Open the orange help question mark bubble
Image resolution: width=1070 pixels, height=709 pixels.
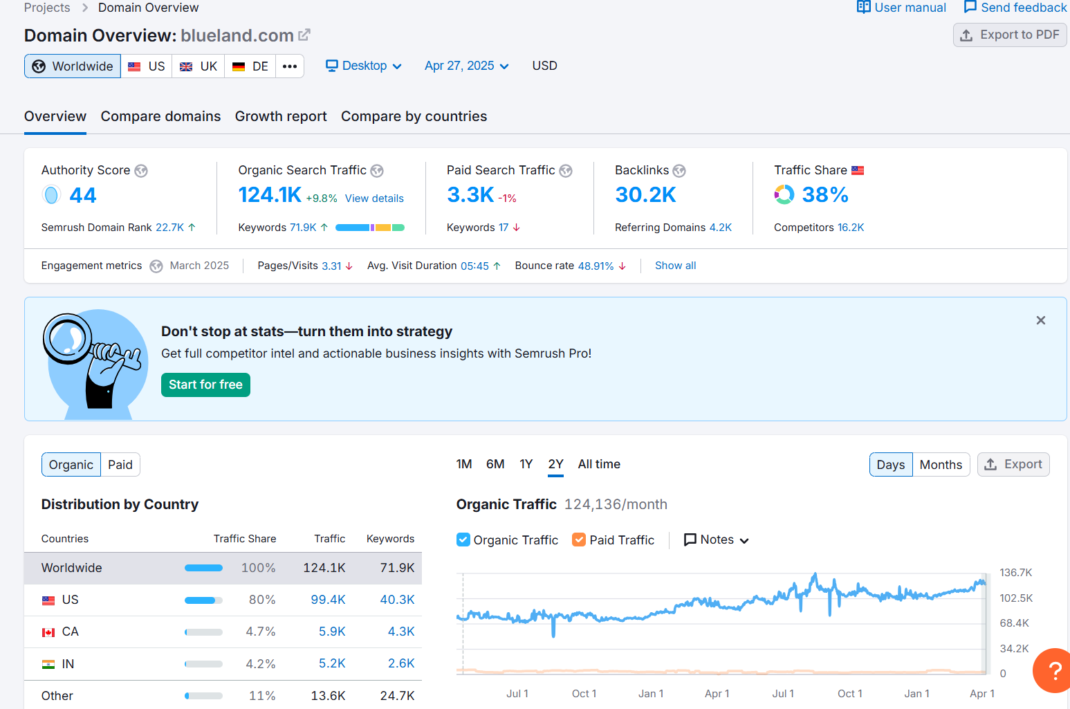coord(1053,670)
